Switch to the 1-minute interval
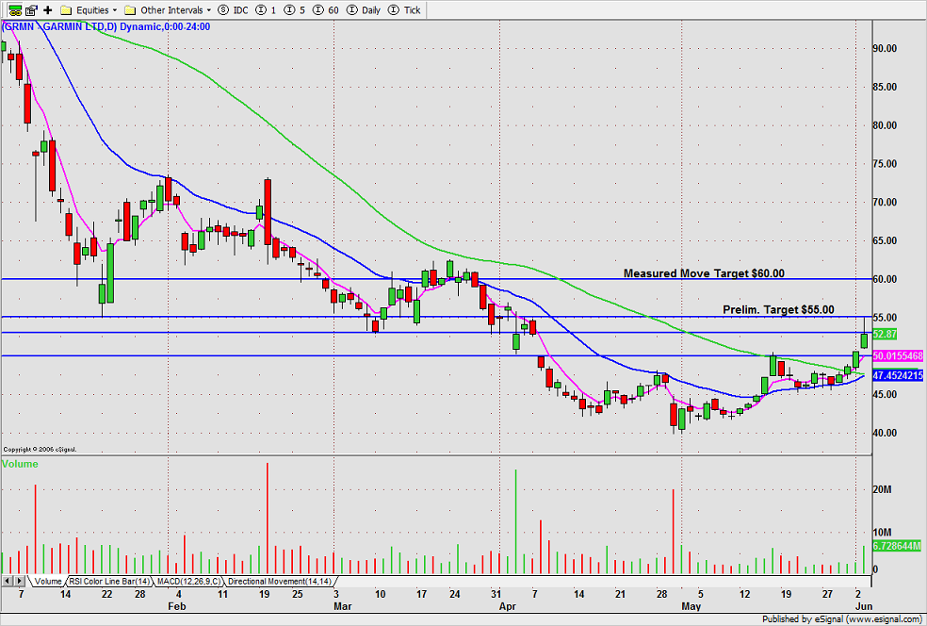 [x=266, y=10]
